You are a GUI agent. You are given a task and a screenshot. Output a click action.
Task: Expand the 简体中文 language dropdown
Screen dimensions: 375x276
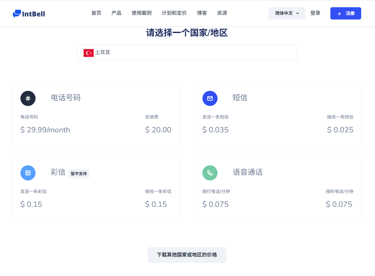[287, 14]
